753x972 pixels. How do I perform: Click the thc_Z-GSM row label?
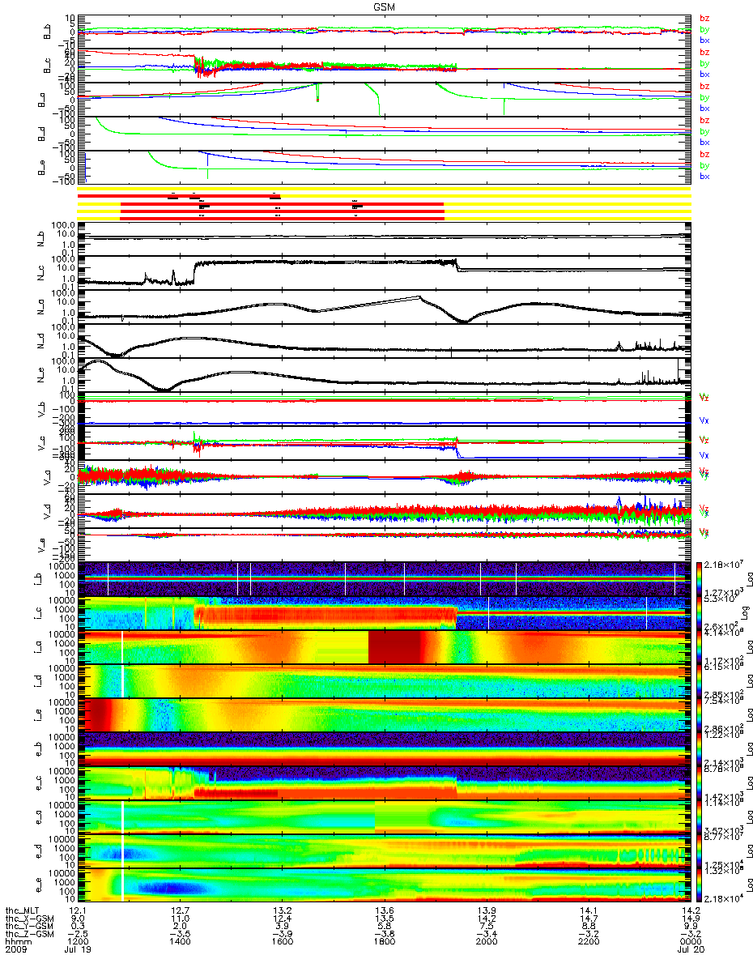[x=29, y=934]
